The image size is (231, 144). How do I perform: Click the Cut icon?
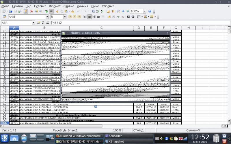(x=57, y=11)
